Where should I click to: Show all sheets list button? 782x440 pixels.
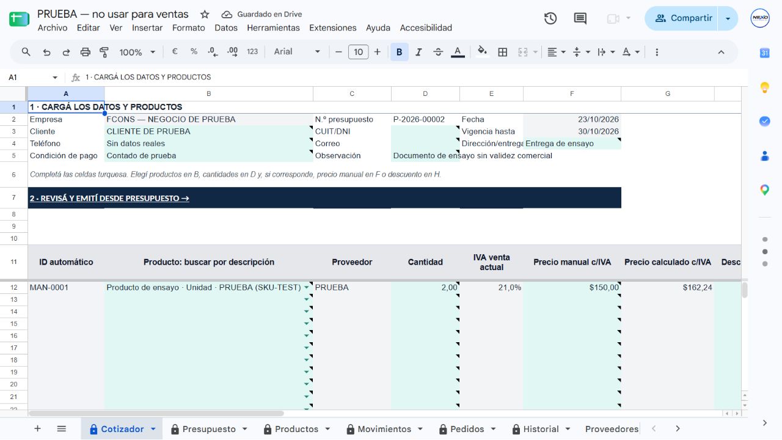61,429
